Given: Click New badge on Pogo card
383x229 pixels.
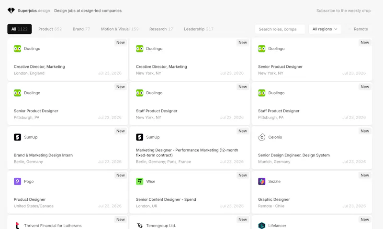Looking at the screenshot, I should tap(121, 175).
